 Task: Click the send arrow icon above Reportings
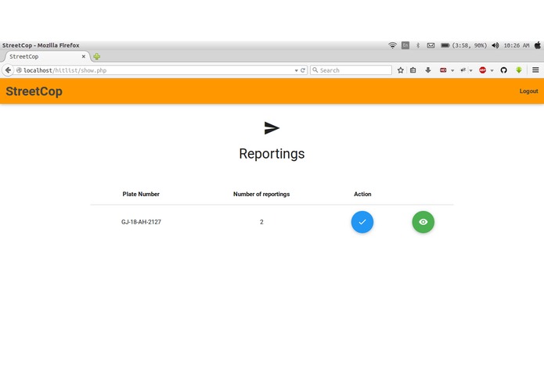[272, 128]
